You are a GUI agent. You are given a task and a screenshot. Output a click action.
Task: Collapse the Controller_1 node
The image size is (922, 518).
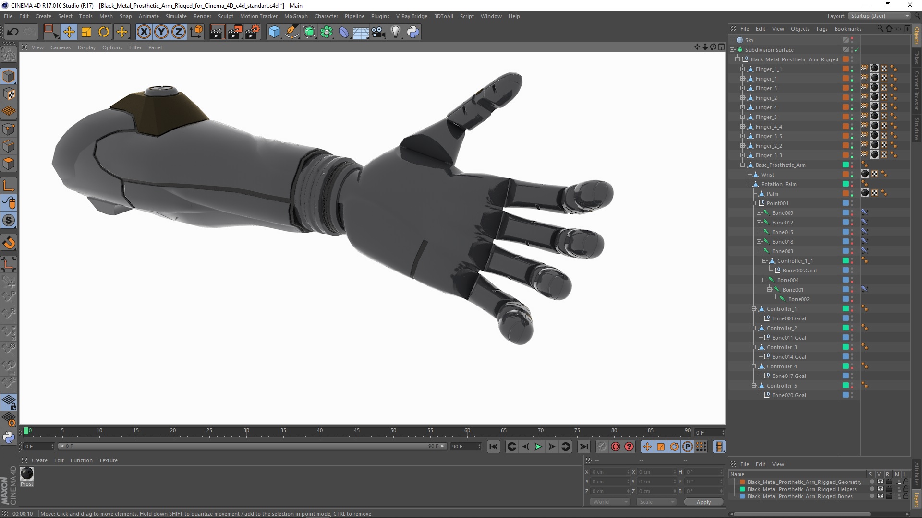753,309
